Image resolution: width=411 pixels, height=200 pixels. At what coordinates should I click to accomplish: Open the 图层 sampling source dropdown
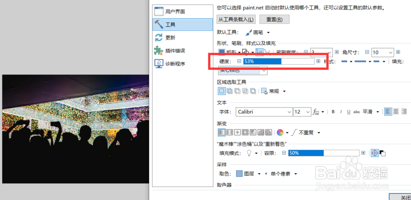click(249, 174)
